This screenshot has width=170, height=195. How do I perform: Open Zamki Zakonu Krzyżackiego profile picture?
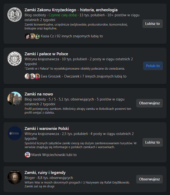tap(14, 14)
